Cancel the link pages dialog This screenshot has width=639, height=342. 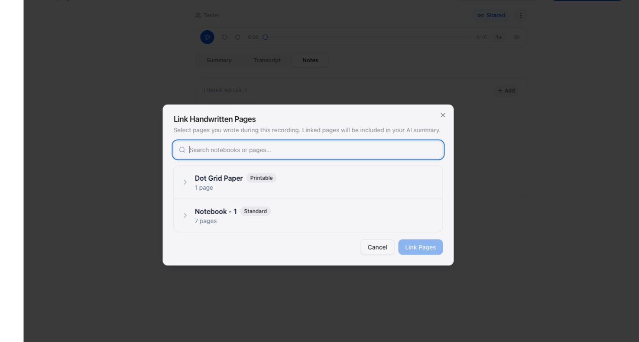coord(377,247)
